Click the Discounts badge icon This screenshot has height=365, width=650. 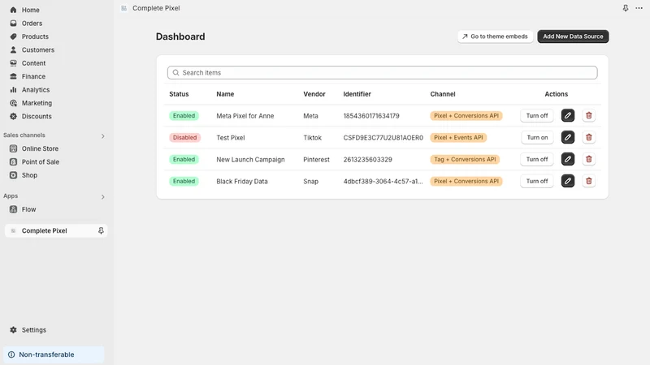(13, 116)
